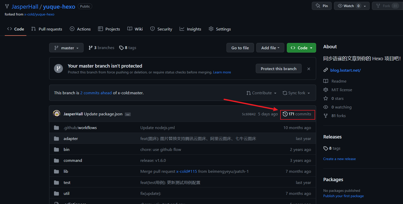
Task: Open the adapter folder name
Action: coord(71,139)
